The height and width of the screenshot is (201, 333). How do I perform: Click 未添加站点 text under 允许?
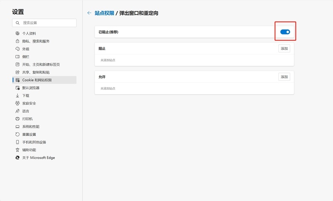point(108,88)
